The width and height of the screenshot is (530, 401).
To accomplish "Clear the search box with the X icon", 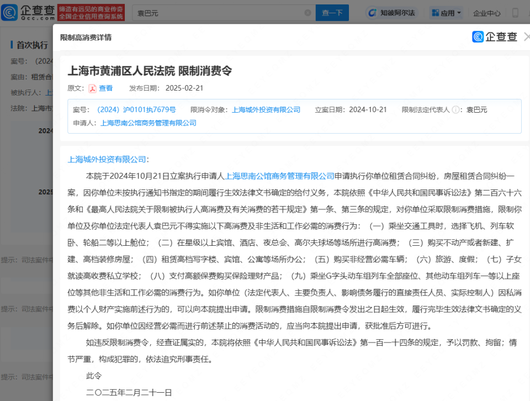I will click(308, 13).
